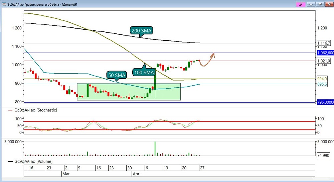Maximize the chart window

tap(320, 4)
